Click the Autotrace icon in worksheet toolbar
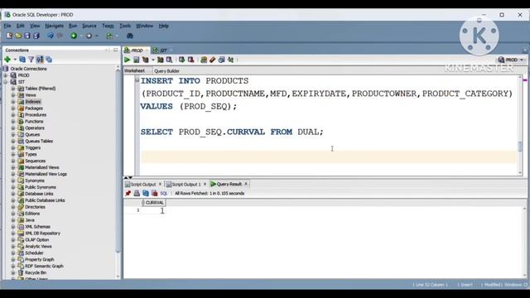Screen dimensions: 530x298 (x=160, y=60)
